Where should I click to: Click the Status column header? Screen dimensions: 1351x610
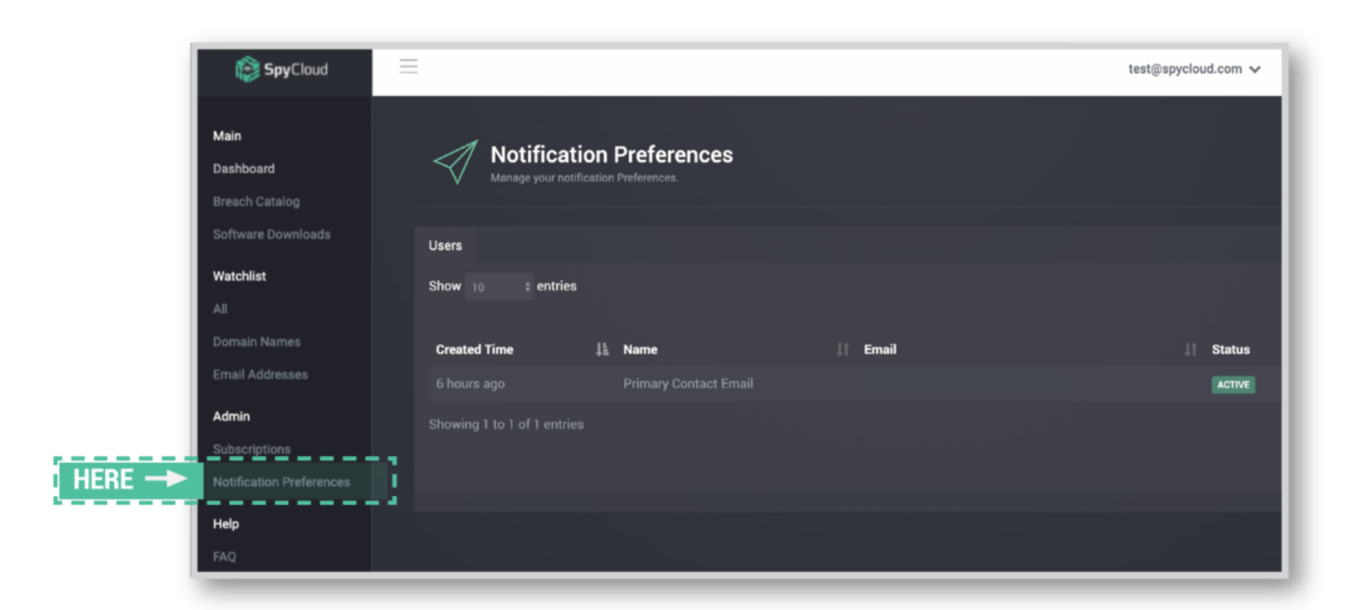(x=1231, y=349)
